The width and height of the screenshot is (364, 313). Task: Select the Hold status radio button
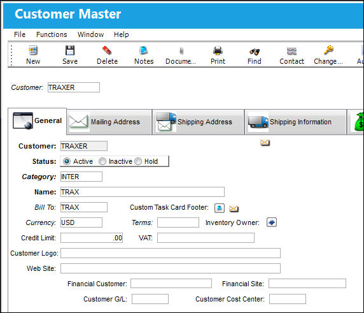click(x=138, y=161)
